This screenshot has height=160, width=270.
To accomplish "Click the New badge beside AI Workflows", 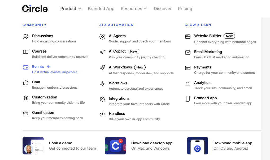I will coord(140,67).
